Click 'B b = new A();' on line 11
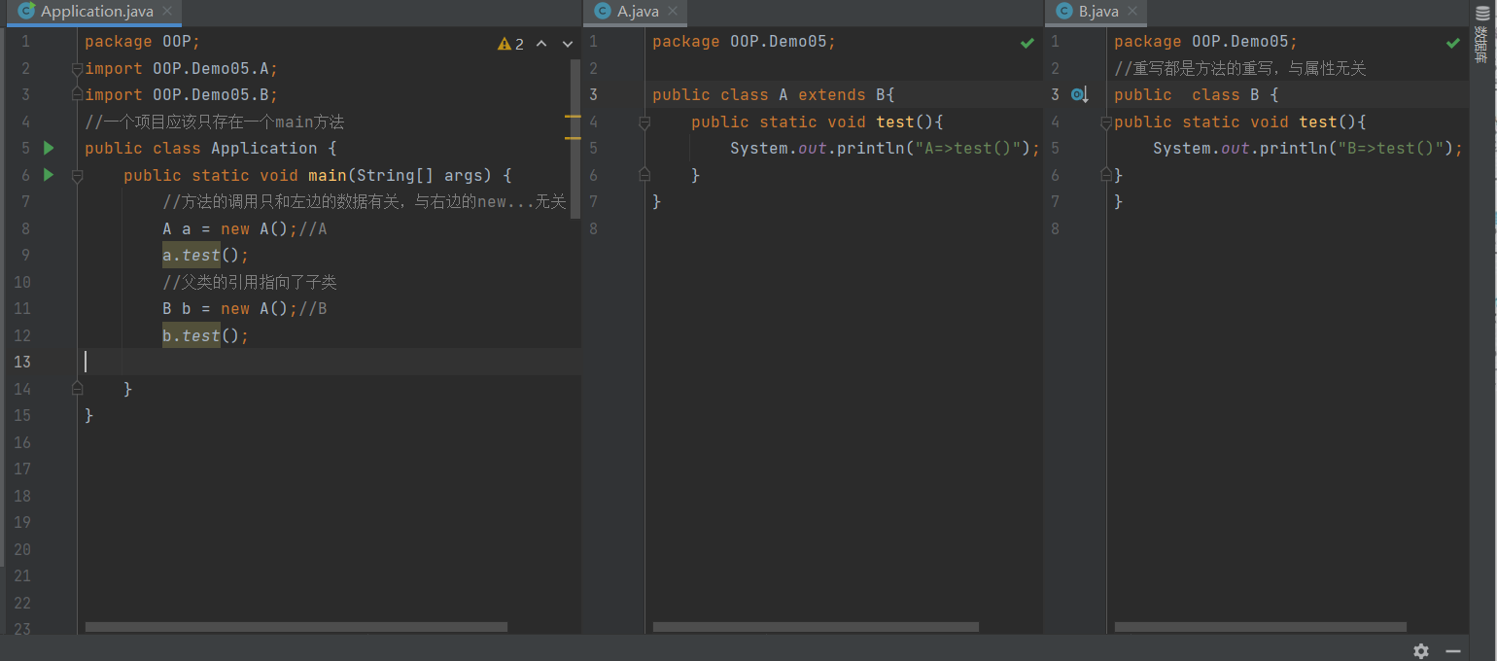 tap(230, 309)
